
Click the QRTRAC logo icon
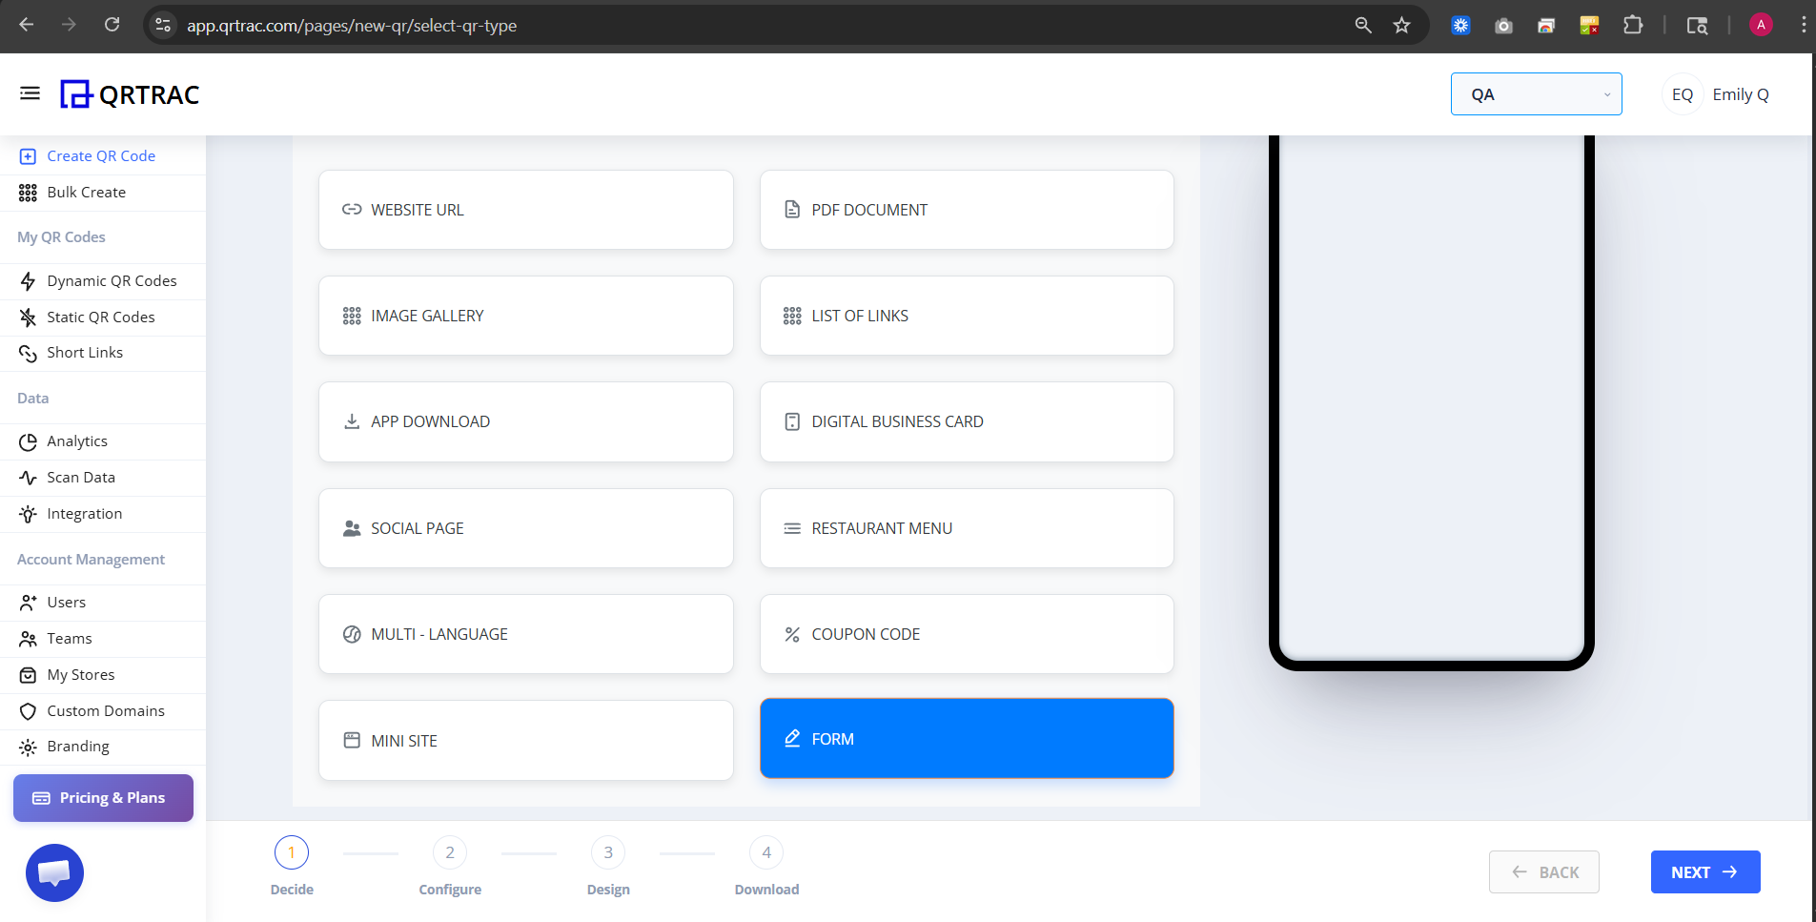pos(74,93)
